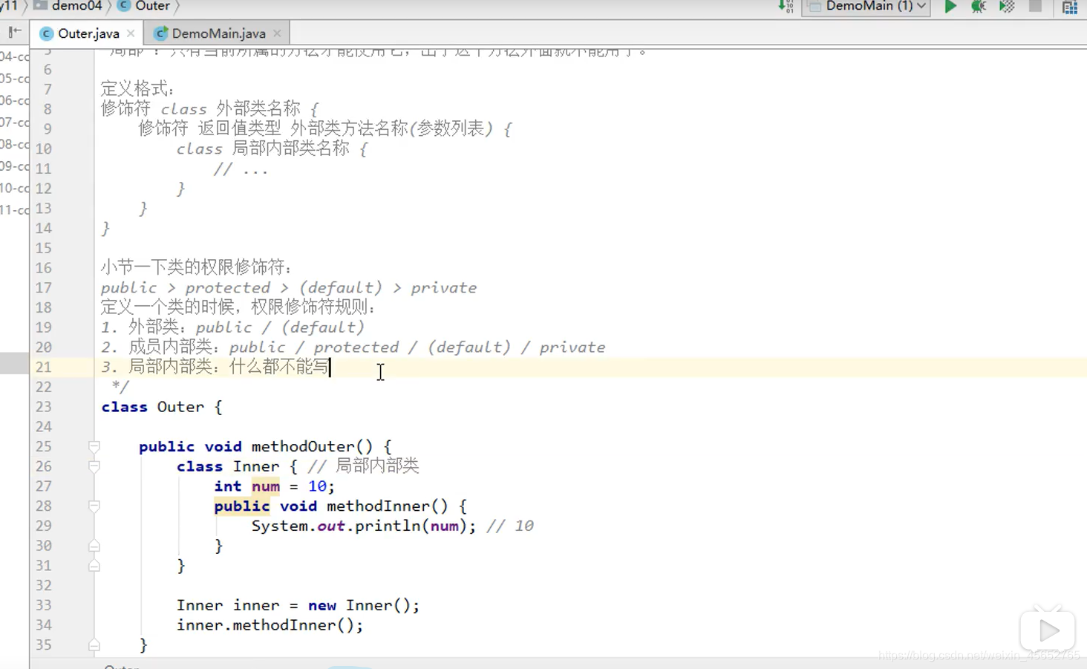Open the DemoMain (1) run configuration dropdown
The width and height of the screenshot is (1087, 669).
(866, 7)
